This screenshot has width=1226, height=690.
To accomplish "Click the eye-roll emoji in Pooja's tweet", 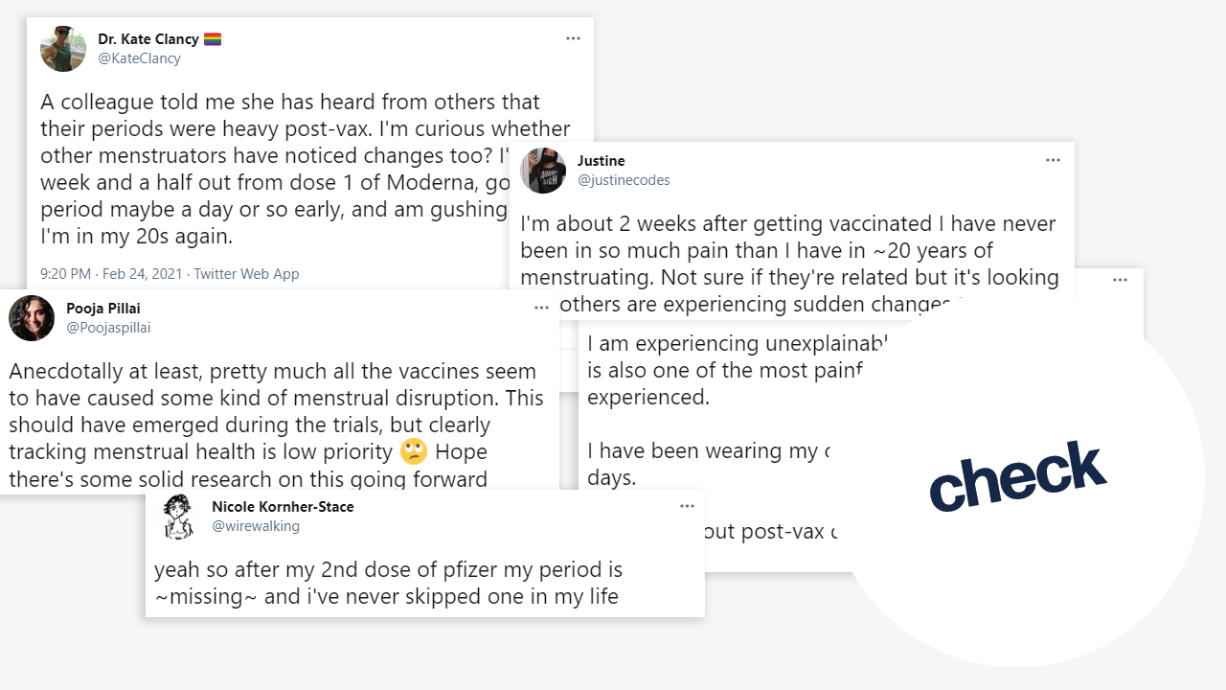I will pyautogui.click(x=414, y=452).
